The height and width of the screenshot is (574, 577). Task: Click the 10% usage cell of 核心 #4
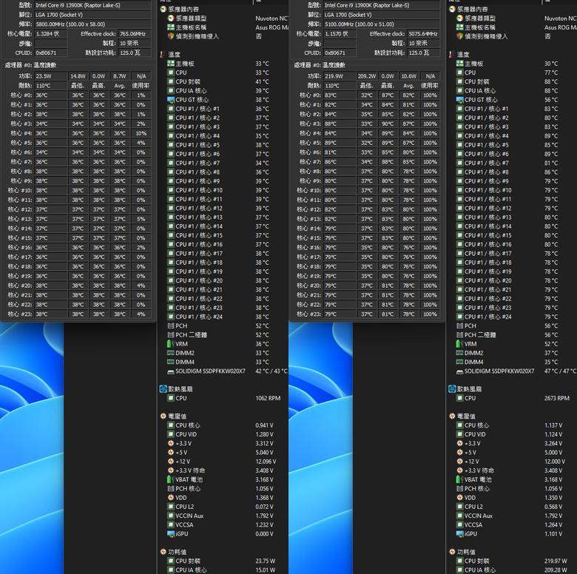[x=141, y=133]
